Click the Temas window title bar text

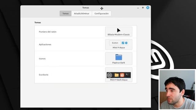86,8
